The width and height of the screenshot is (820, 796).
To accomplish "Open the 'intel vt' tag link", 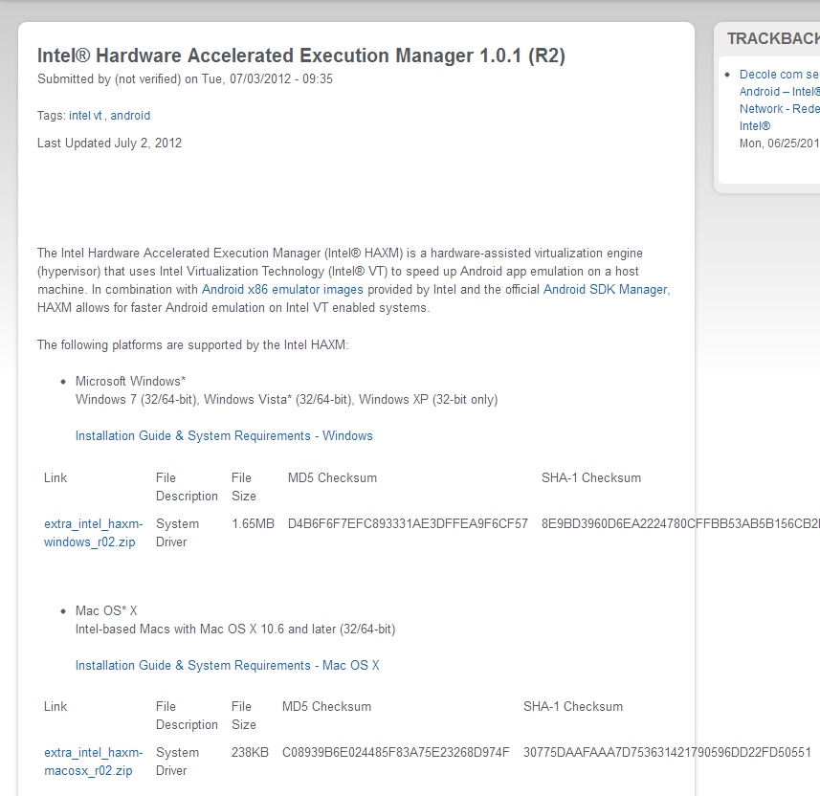I will 85,116.
